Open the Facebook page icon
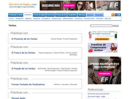The image size is (131, 99). click(x=116, y=15)
